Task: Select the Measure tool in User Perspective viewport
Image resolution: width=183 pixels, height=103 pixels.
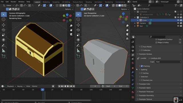Action: point(78,50)
